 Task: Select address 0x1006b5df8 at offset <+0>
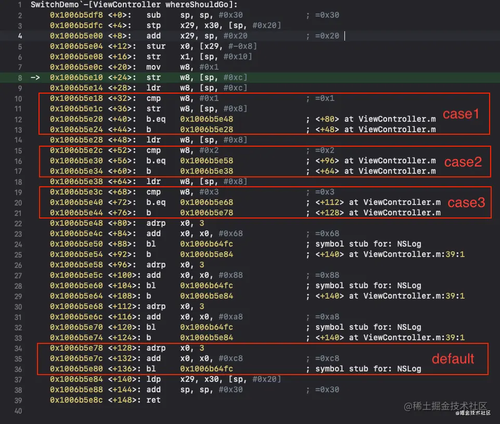coord(76,15)
